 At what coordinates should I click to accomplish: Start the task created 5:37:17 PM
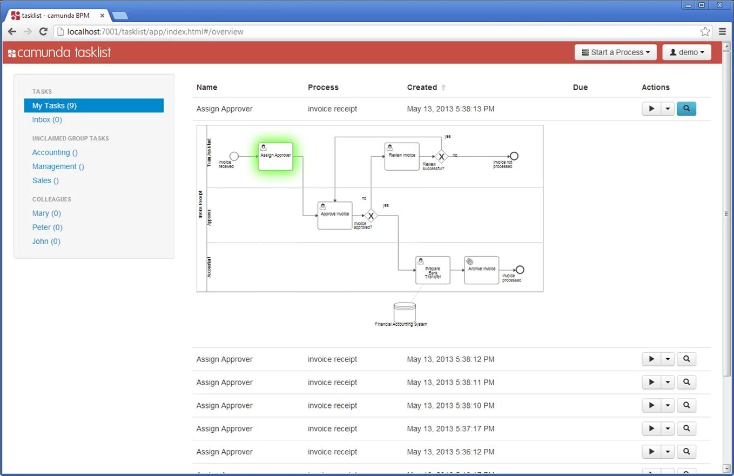(x=651, y=429)
